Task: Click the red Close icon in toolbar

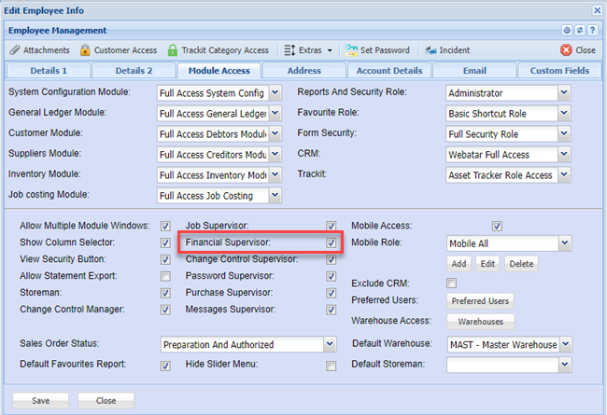Action: [x=566, y=50]
